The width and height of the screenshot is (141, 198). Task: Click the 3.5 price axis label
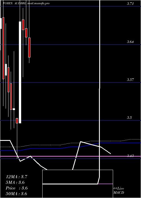coord(129,118)
